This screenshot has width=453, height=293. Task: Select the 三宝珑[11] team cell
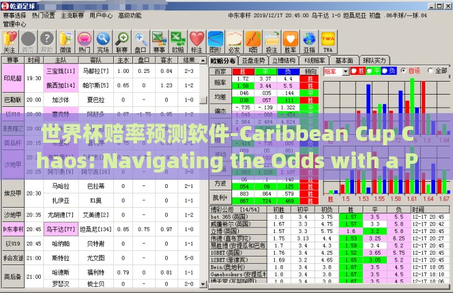tap(61, 71)
